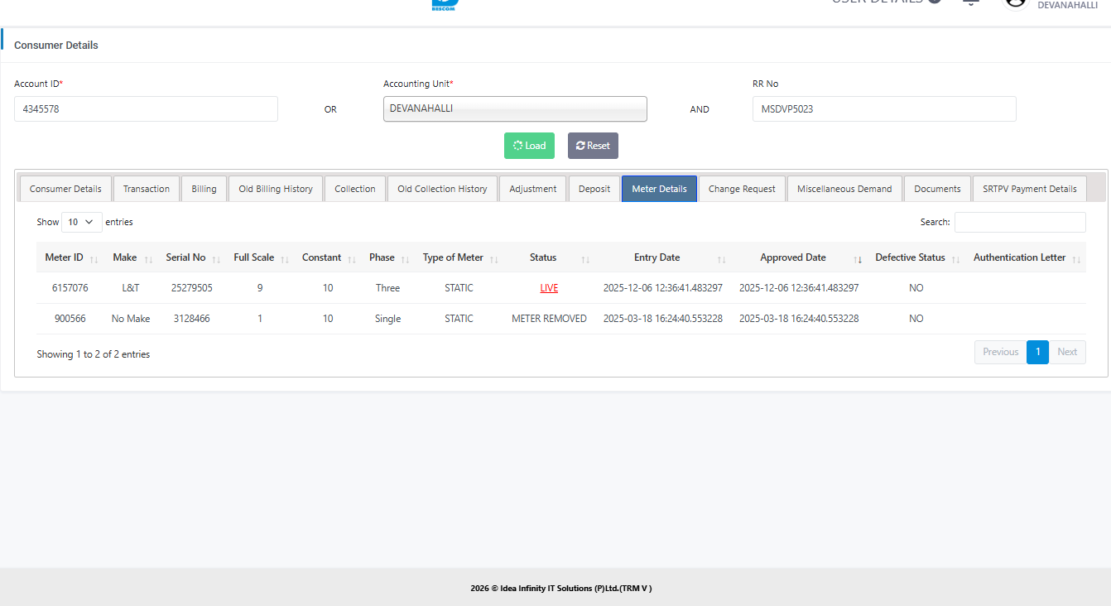
Task: Click the sort icon for Meter ID column
Action: click(94, 259)
